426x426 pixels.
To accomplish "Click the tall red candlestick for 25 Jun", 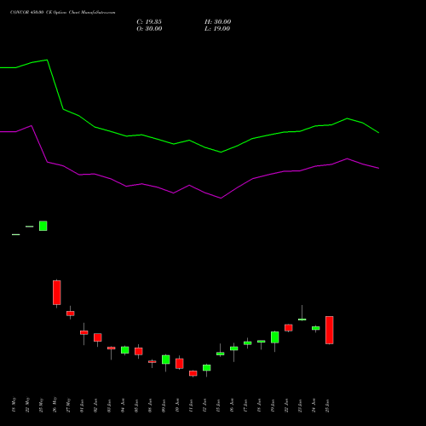I will point(330,330).
